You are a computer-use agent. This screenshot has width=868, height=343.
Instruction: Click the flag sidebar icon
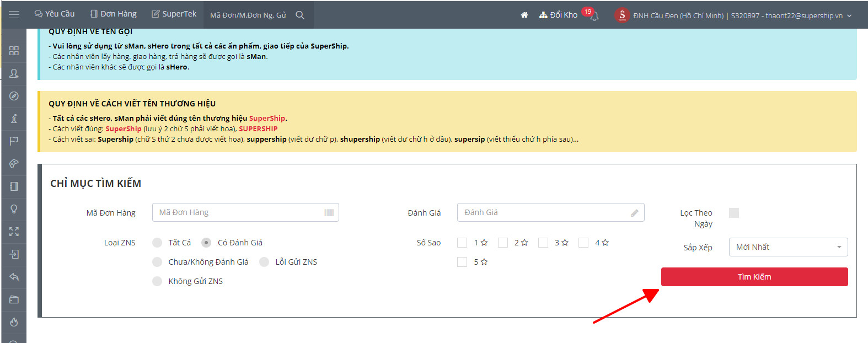tap(14, 141)
